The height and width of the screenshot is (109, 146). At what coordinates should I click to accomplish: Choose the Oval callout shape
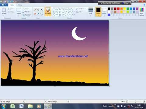[x=69, y=15]
